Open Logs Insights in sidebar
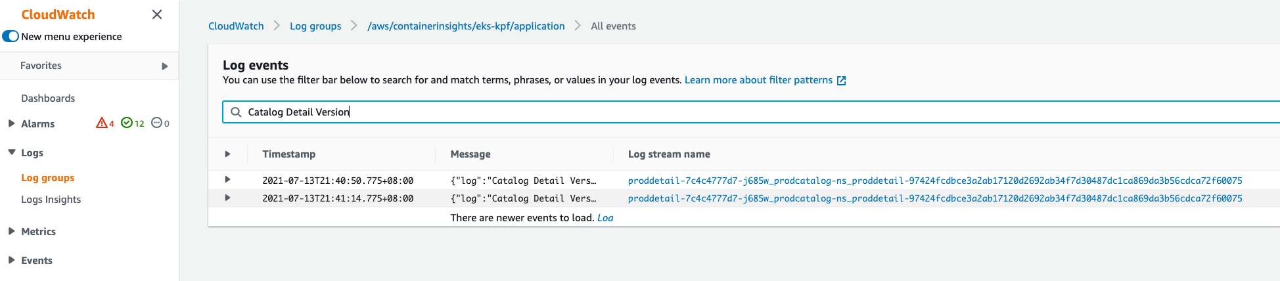 (51, 199)
